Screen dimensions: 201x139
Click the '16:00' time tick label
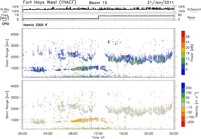pyautogui.click(x=123, y=134)
